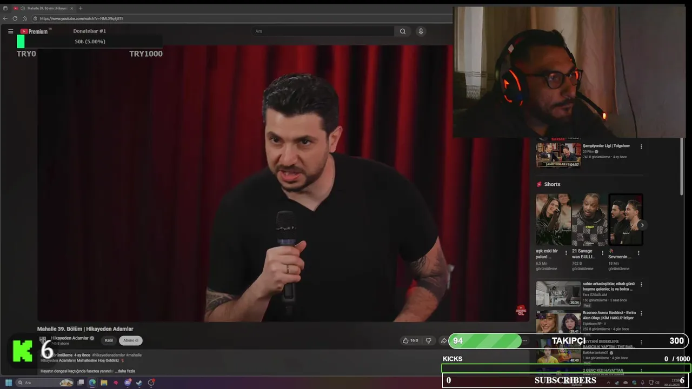Switch to Microsoft Edge in taskbar
Image resolution: width=692 pixels, height=389 pixels.
coord(92,383)
